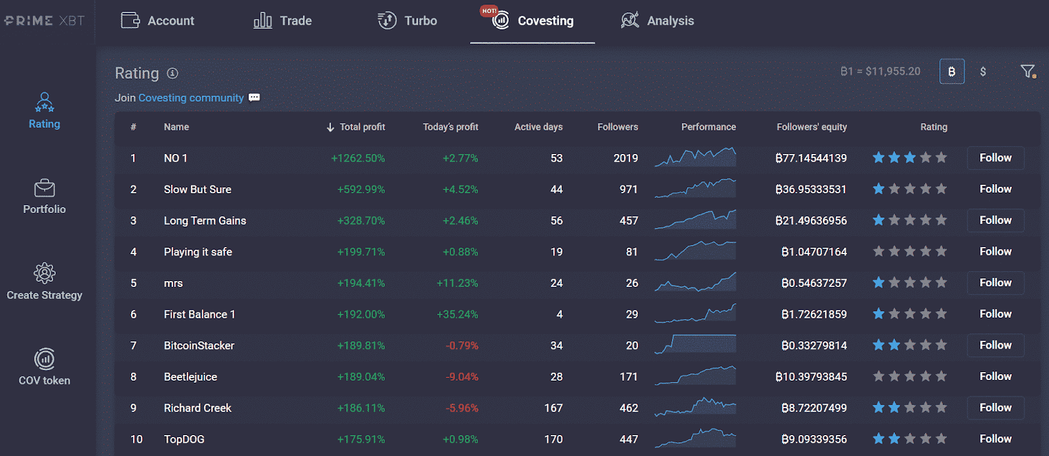
Task: Switch currency display to US dollars
Action: coord(983,71)
